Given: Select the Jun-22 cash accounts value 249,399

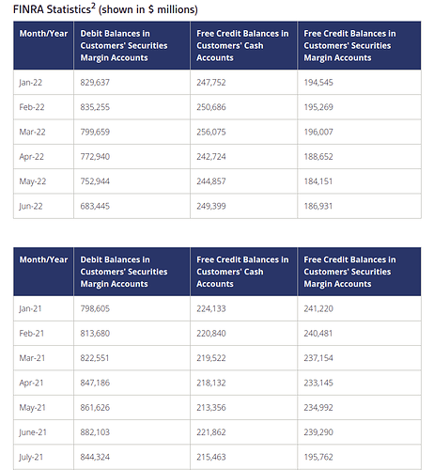Looking at the screenshot, I should click(x=211, y=206).
